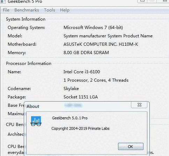
Task: Click the 'Operating System:' label
Action: coord(27,28)
